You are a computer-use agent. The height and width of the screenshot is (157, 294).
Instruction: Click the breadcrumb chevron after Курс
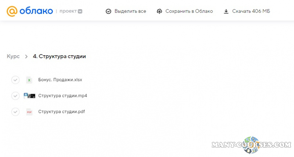[x=26, y=56]
